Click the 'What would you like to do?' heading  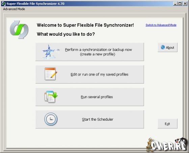tap(66, 34)
